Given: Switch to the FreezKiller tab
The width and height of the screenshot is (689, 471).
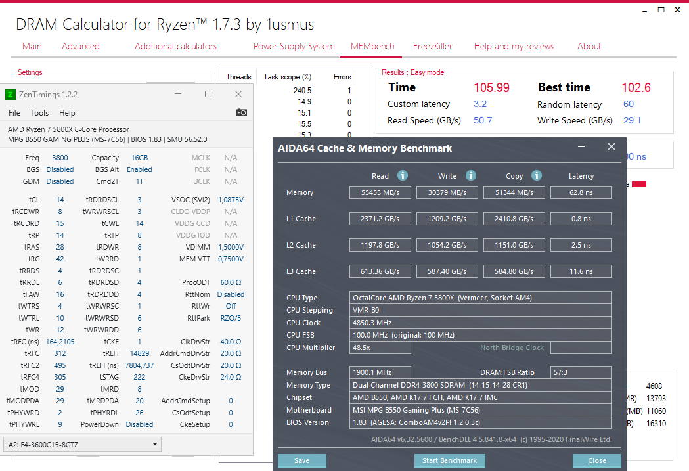Looking at the screenshot, I should point(432,46).
